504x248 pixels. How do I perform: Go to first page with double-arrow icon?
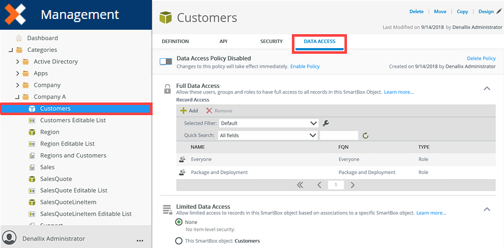click(300, 185)
